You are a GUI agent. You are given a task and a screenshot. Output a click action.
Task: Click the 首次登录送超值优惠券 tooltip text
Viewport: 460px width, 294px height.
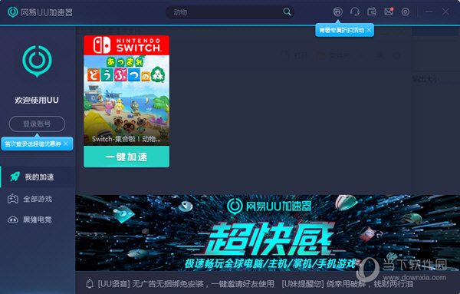tap(33, 144)
